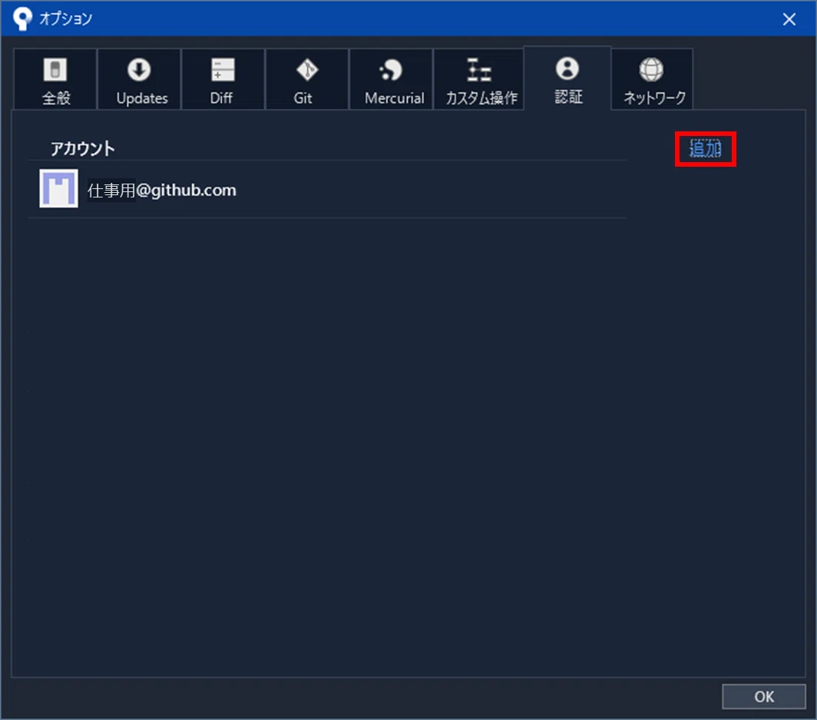Open the Git settings tab
Screen dimensions: 817x720
point(307,80)
